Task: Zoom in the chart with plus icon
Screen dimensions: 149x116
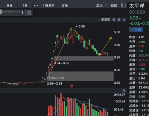Action: coord(114,20)
